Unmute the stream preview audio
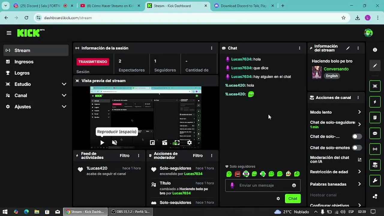Image resolution: width=384 pixels, height=216 pixels. pos(114,143)
